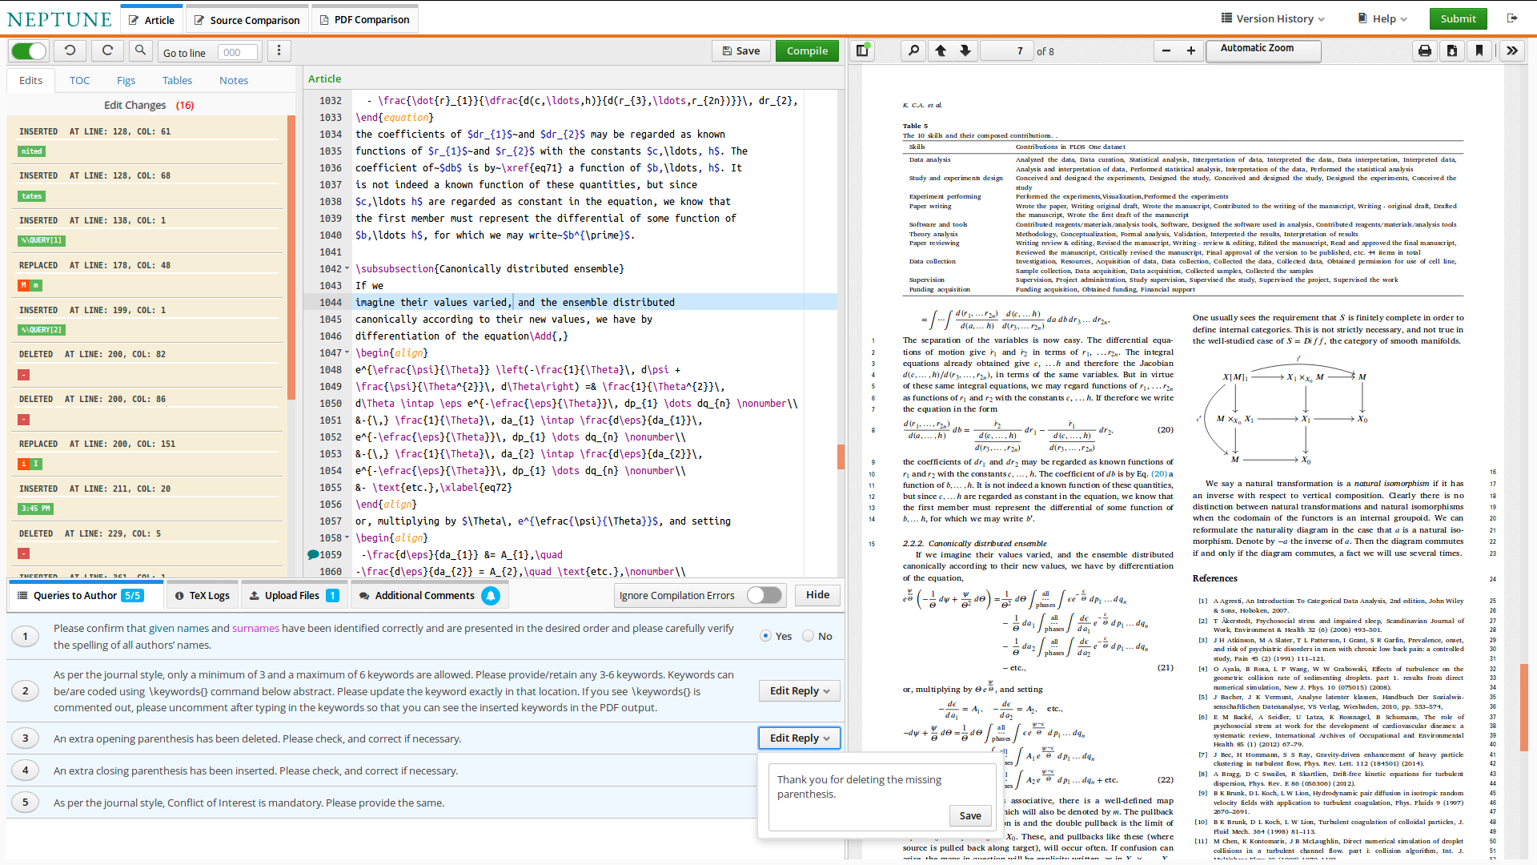The image size is (1537, 865).
Task: Open Version History dropdown
Action: click(1273, 18)
